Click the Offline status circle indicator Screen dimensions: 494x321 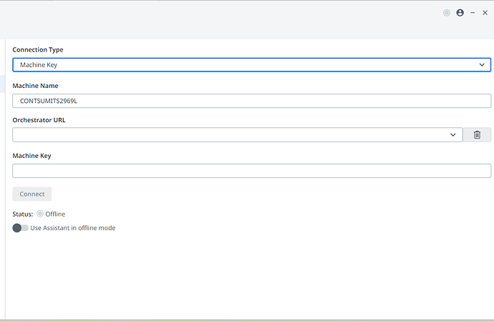40,214
